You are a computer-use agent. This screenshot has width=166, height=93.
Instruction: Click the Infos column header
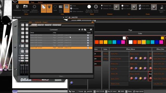click(70, 33)
